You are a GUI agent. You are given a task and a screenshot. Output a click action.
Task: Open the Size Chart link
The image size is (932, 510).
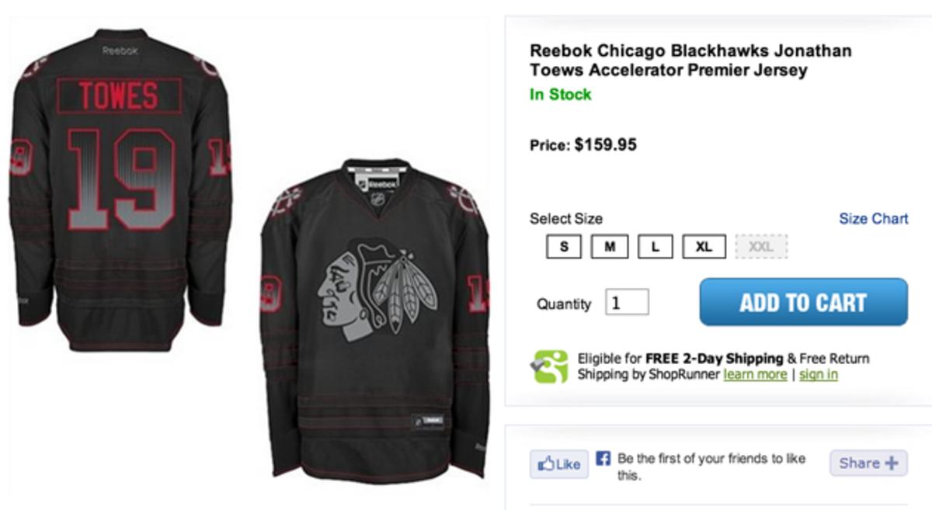click(874, 219)
